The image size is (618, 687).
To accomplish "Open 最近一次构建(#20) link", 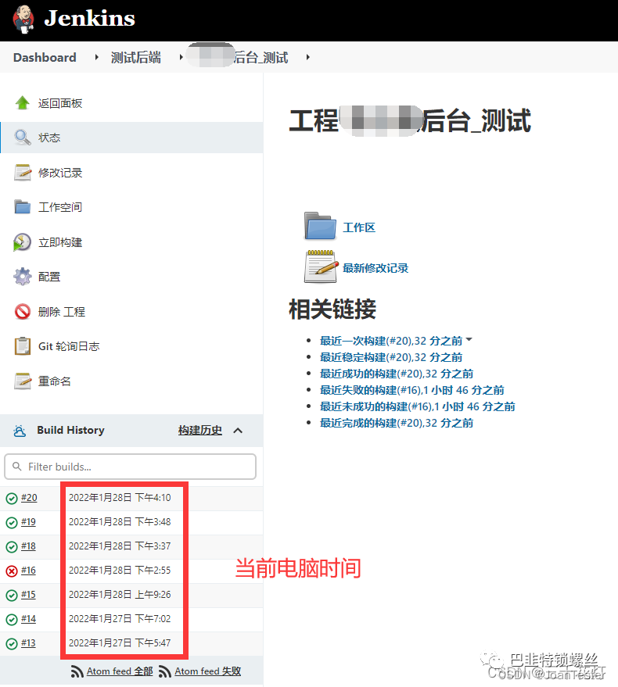I will pyautogui.click(x=391, y=341).
